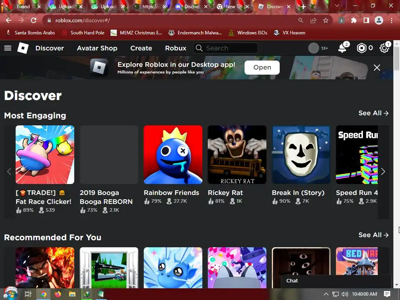
Task: Click the share page icon in address bar
Action: (x=313, y=20)
